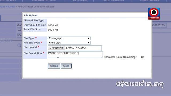Open the File Sub Type dropdown showing Front View
The image size is (171, 96).
tap(69, 43)
